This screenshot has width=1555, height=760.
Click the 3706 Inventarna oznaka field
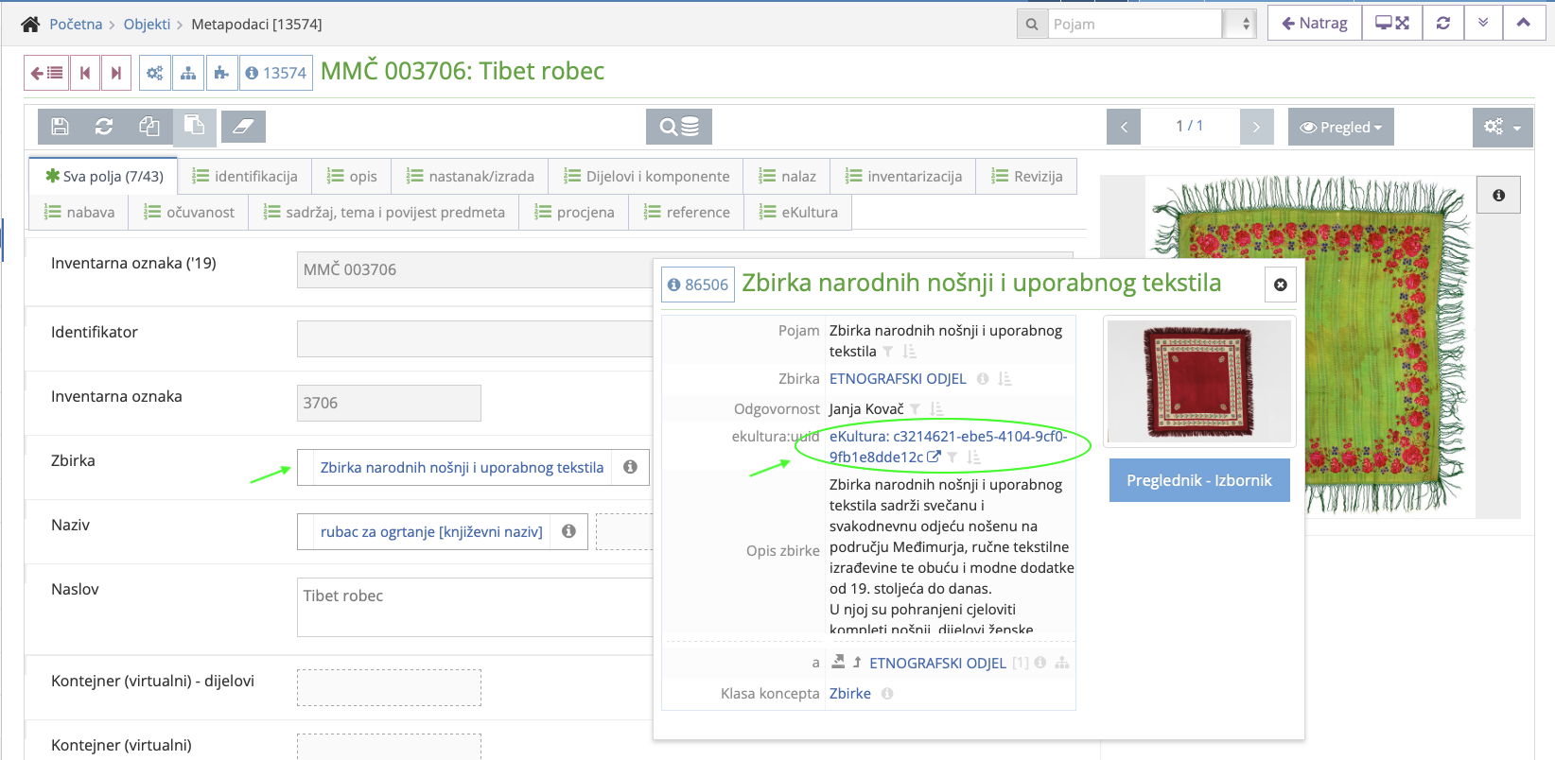[389, 403]
